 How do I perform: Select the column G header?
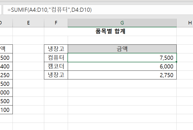pos(122,23)
